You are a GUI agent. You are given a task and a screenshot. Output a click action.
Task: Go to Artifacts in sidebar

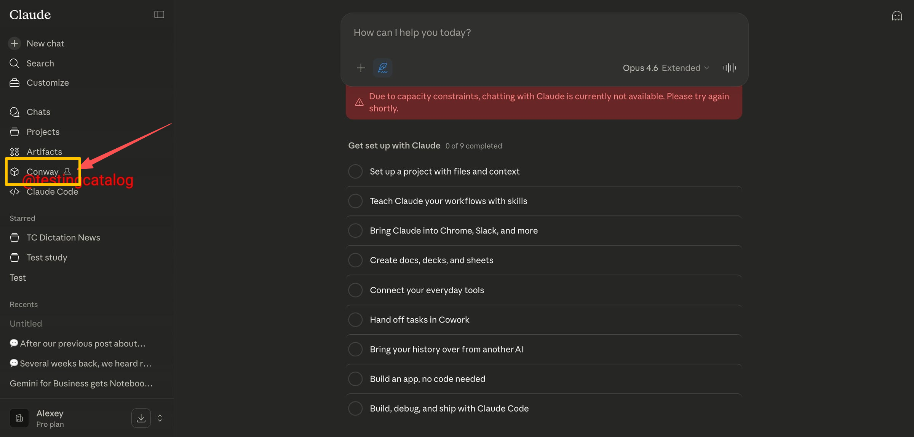coord(44,152)
